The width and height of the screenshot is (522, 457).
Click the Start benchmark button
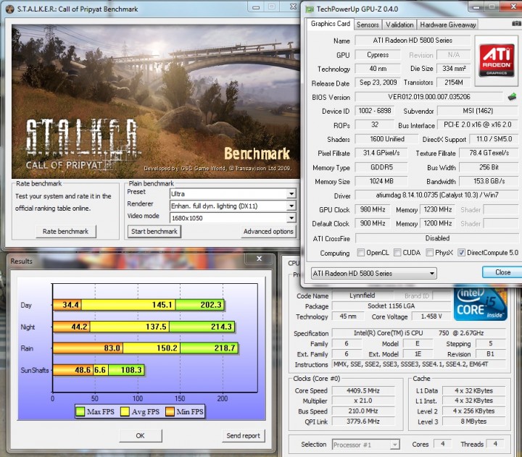[154, 232]
